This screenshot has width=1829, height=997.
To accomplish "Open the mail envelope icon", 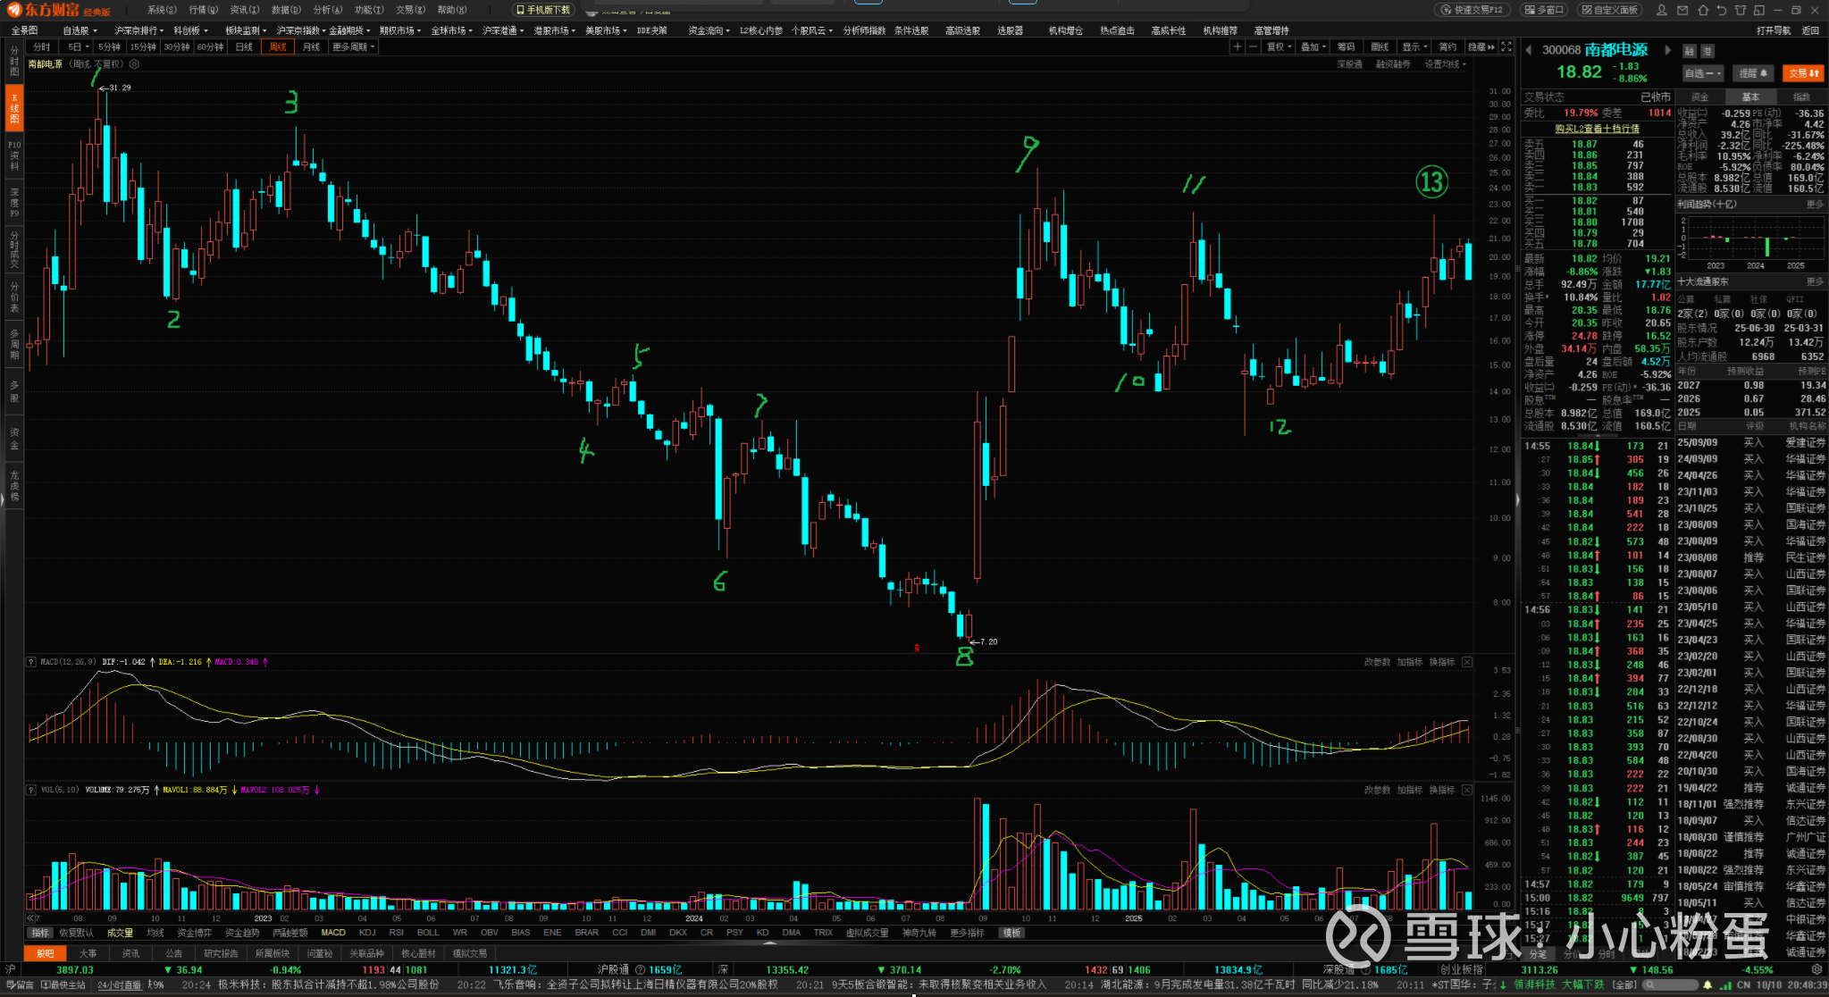I will click(x=1682, y=10).
